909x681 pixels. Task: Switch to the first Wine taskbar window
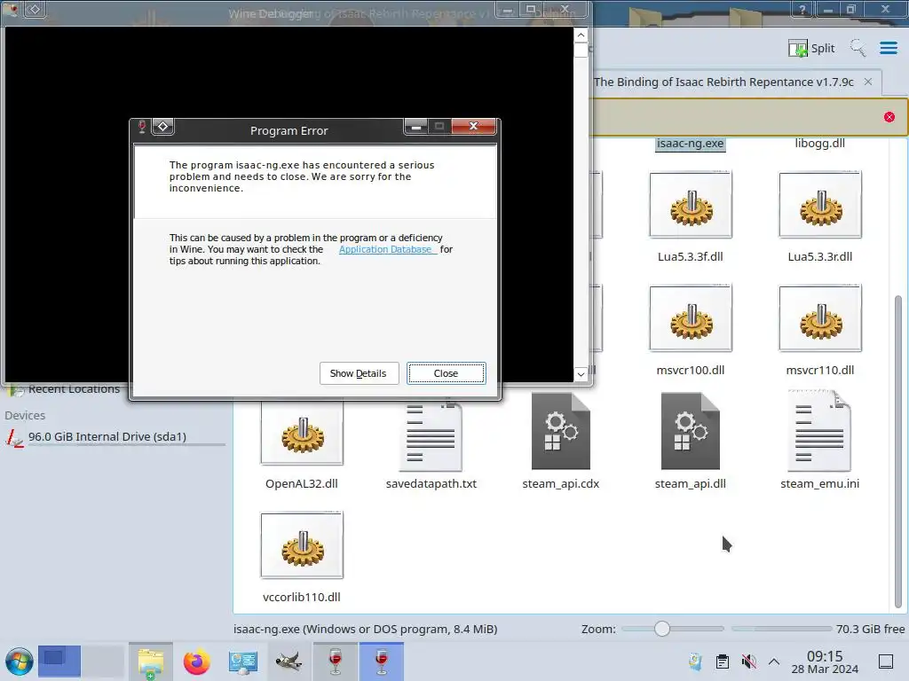coord(335,661)
